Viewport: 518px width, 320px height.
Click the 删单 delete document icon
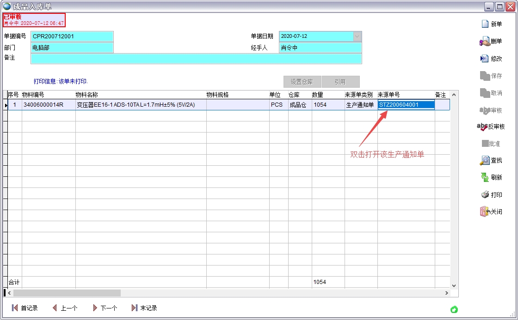[485, 42]
